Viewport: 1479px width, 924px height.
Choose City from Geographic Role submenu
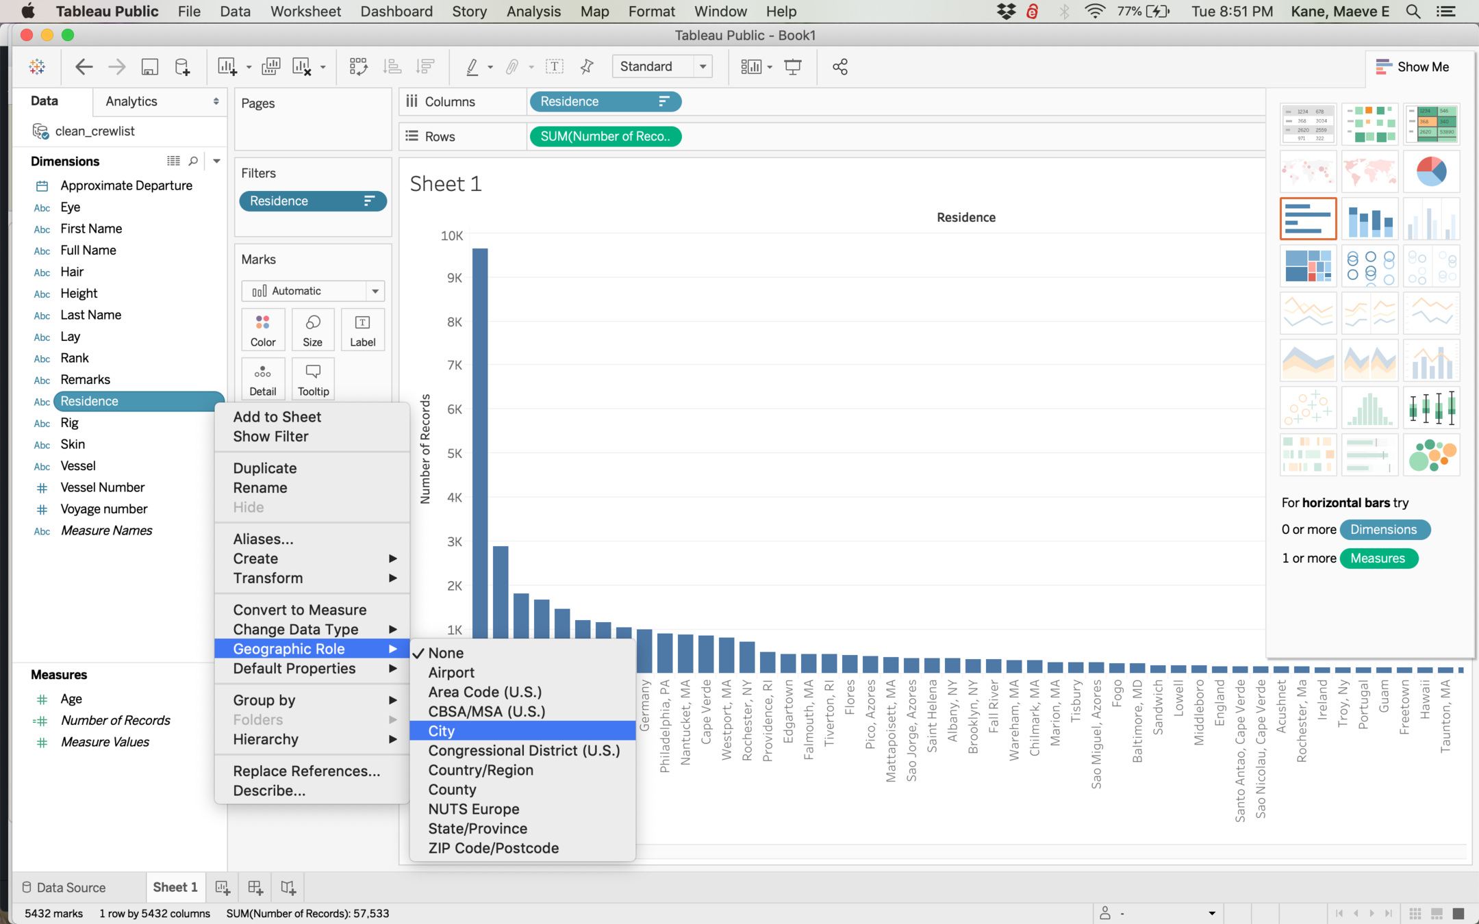click(x=442, y=731)
